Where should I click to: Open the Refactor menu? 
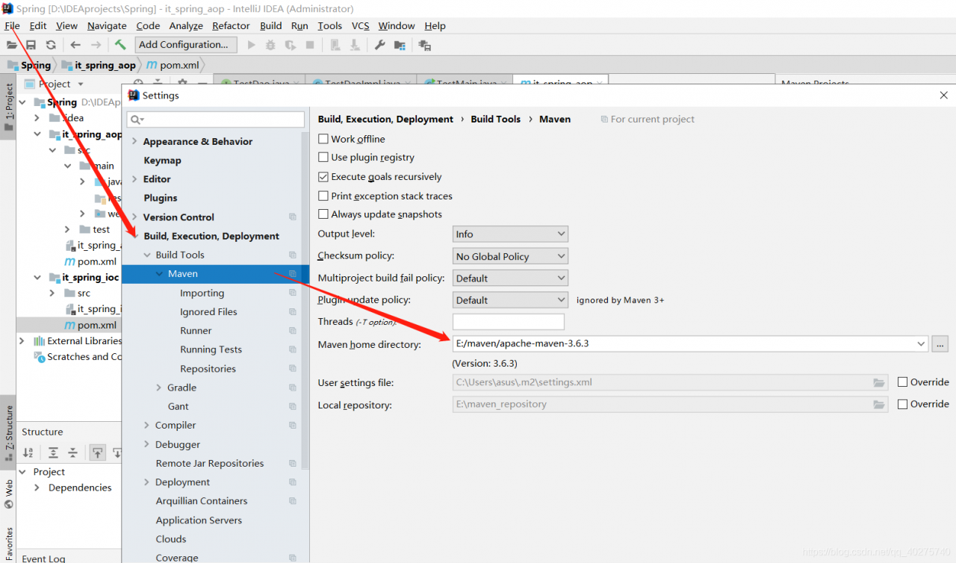coord(231,25)
